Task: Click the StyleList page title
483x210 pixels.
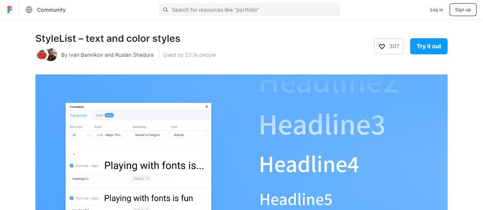Action: (x=108, y=39)
